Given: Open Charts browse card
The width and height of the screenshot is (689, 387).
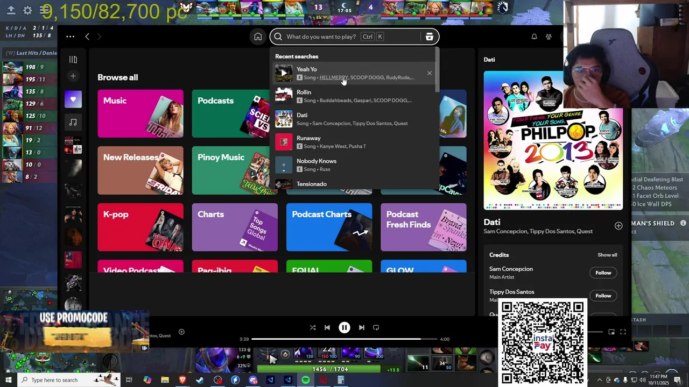Looking at the screenshot, I should pyautogui.click(x=235, y=227).
